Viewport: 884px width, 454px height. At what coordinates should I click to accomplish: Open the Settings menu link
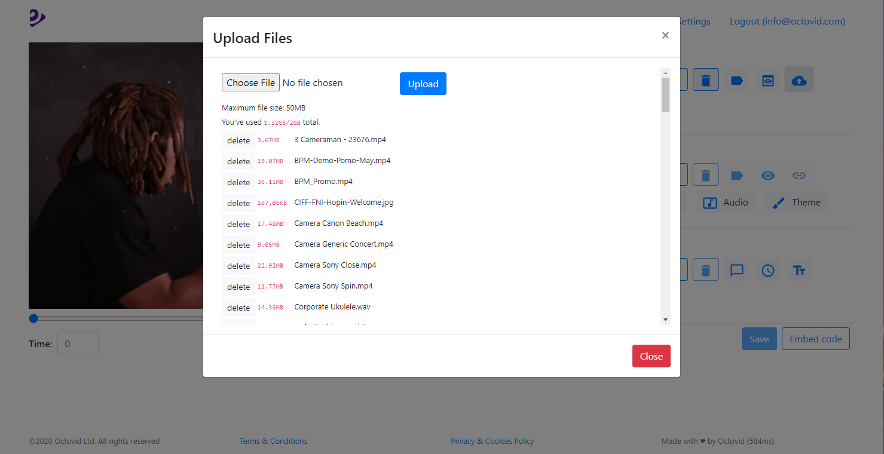(696, 22)
